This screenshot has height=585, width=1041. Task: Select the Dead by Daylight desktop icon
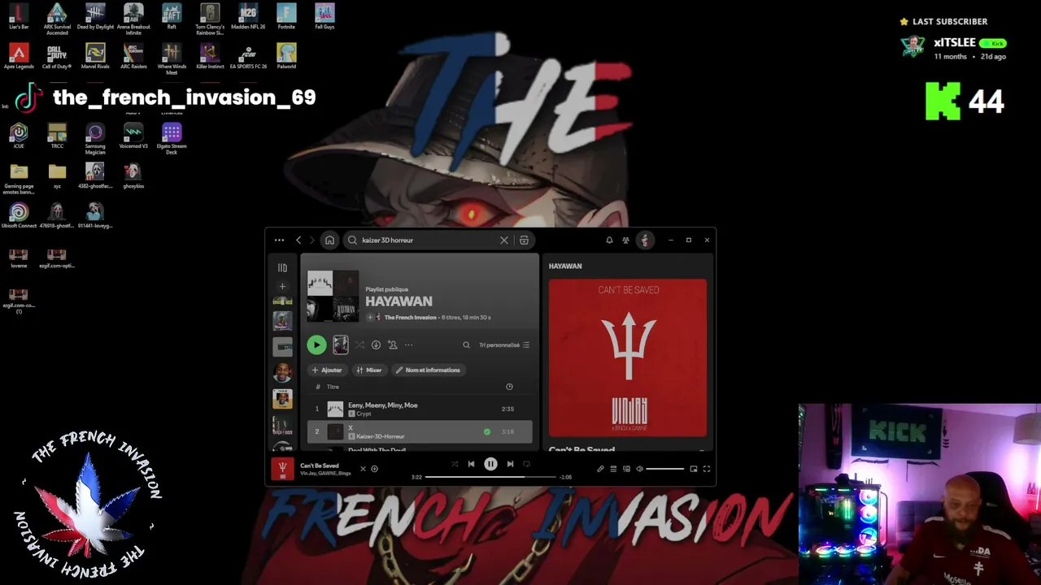pos(95,16)
